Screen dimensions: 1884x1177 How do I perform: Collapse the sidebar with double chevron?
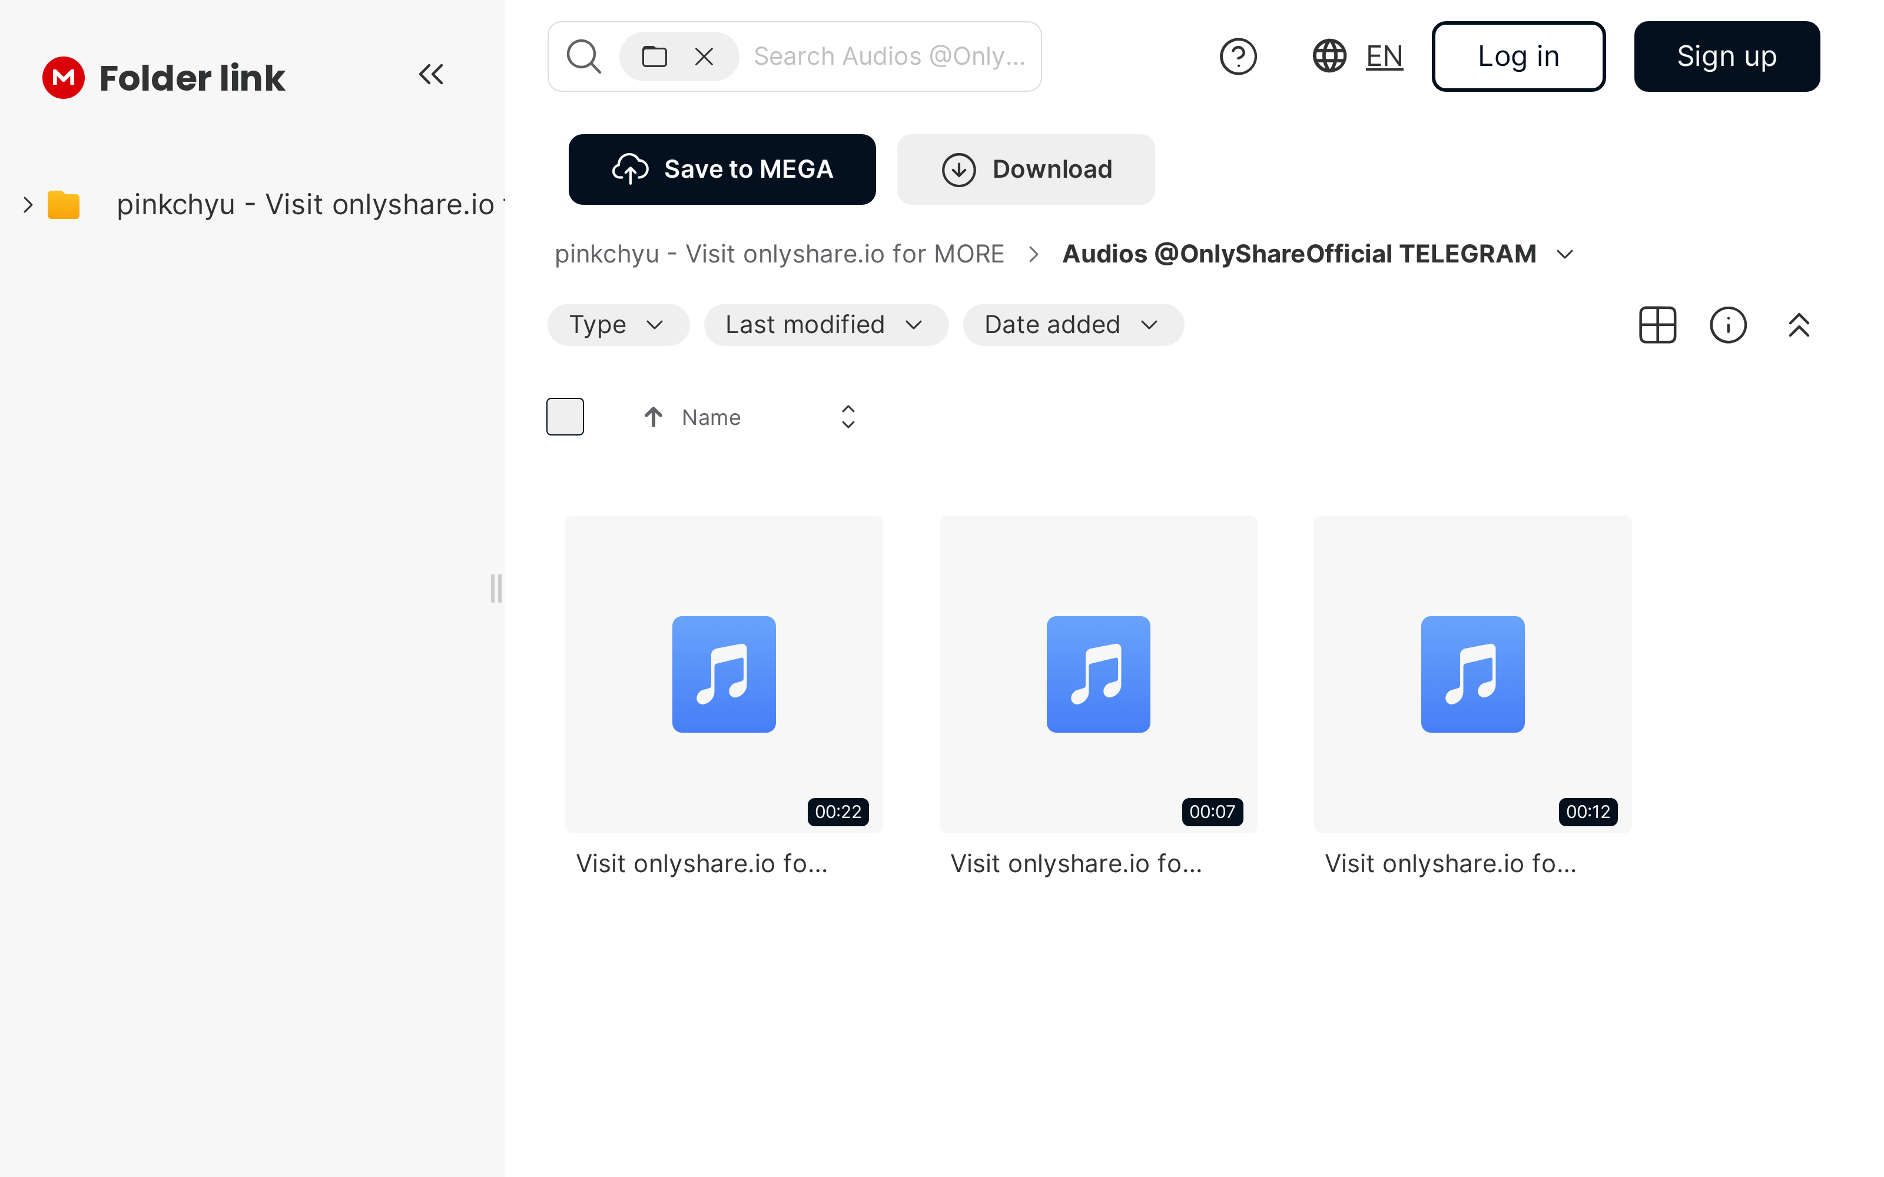[x=432, y=75]
